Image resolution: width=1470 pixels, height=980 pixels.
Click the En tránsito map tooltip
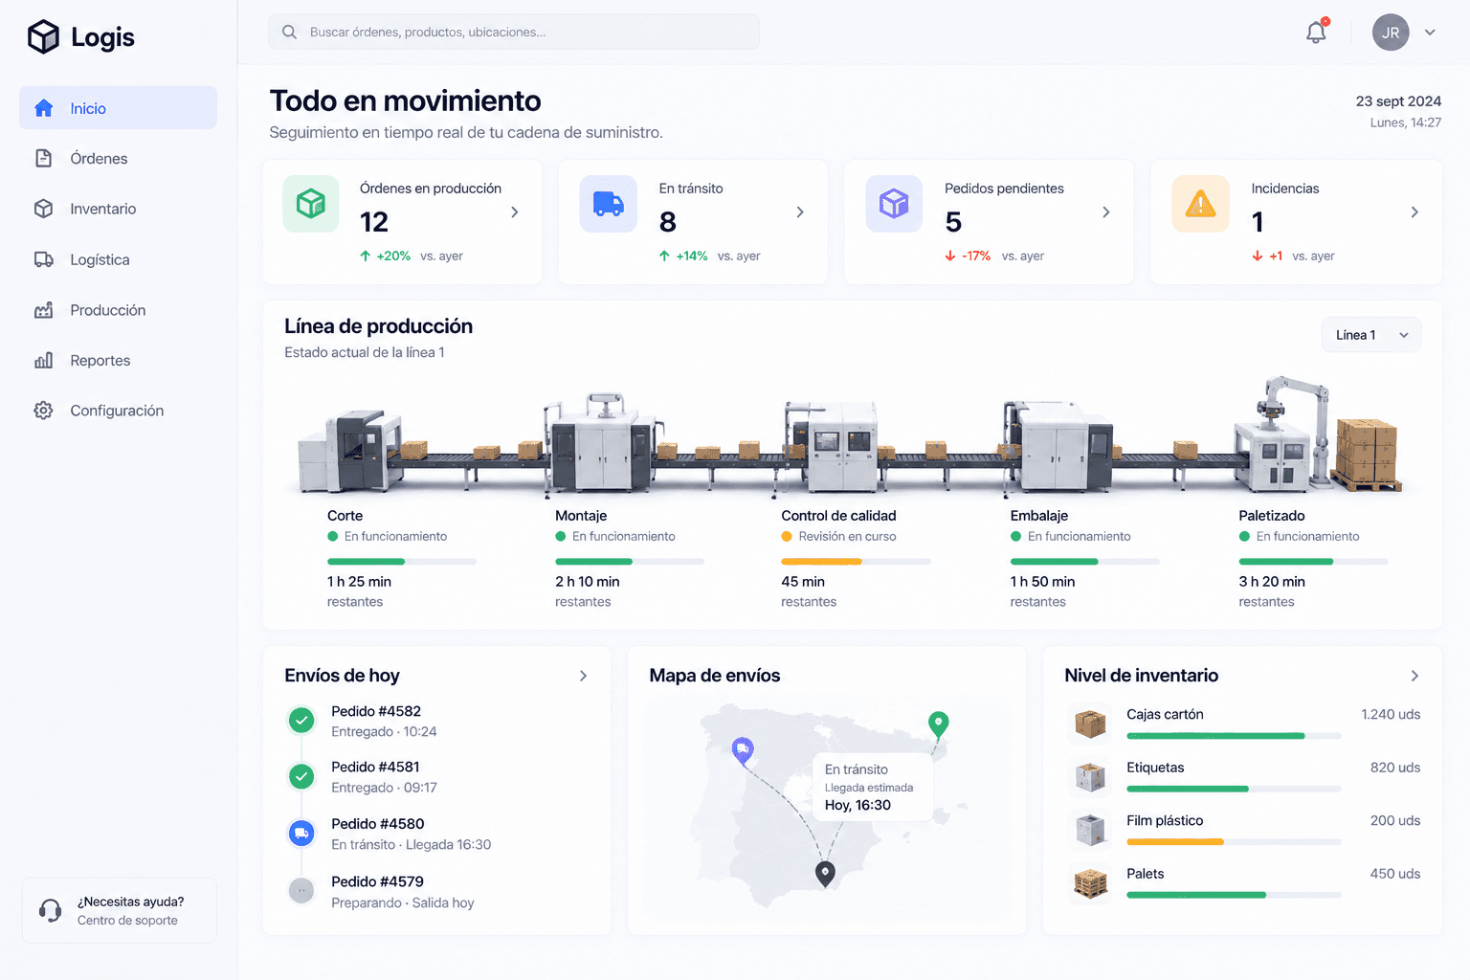click(872, 787)
